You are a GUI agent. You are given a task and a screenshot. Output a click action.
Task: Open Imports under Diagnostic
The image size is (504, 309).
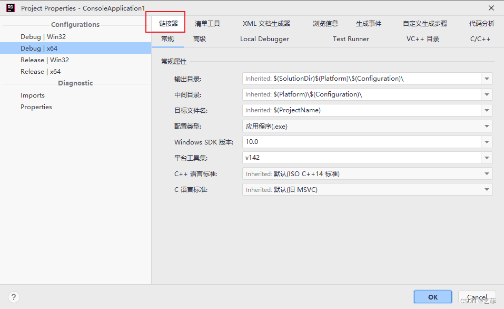pos(32,95)
